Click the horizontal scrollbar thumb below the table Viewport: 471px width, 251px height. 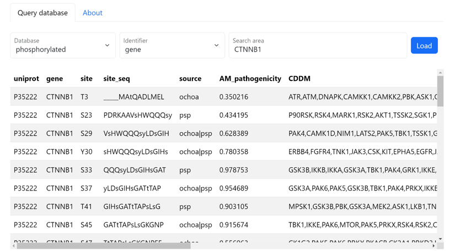tap(104, 246)
